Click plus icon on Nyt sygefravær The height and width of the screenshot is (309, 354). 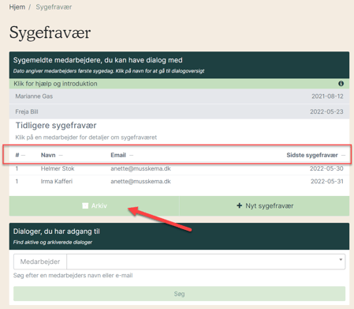coord(239,205)
